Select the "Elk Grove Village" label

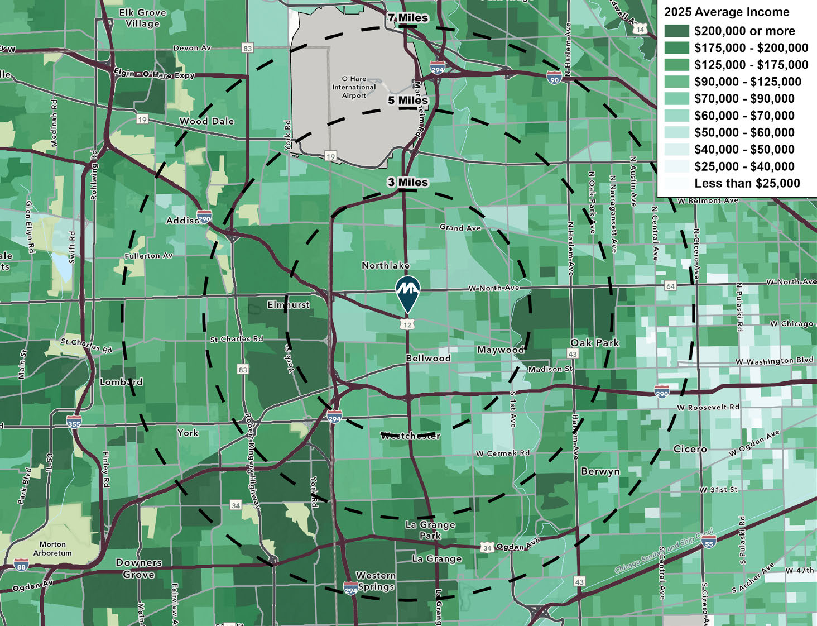coord(142,18)
